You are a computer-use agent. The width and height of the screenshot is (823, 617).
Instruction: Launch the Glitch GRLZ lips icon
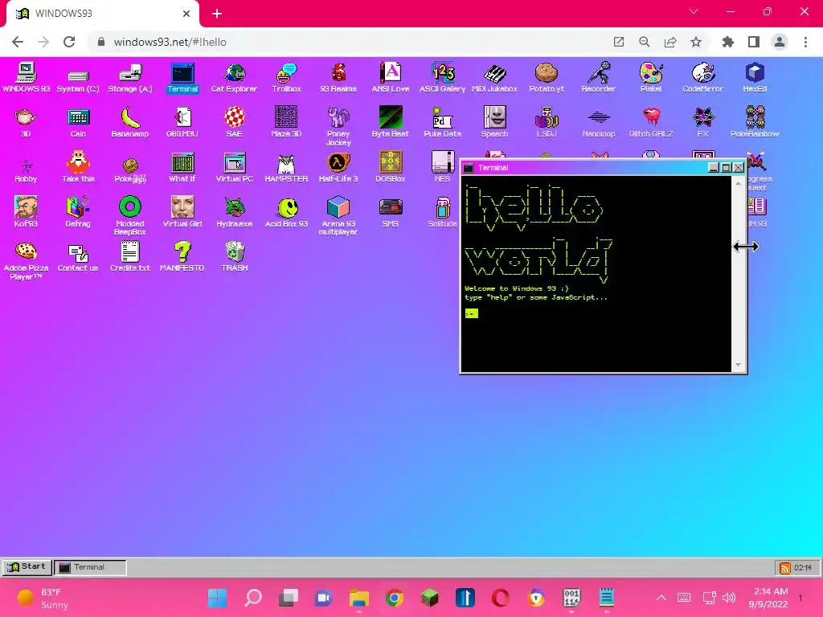click(651, 122)
